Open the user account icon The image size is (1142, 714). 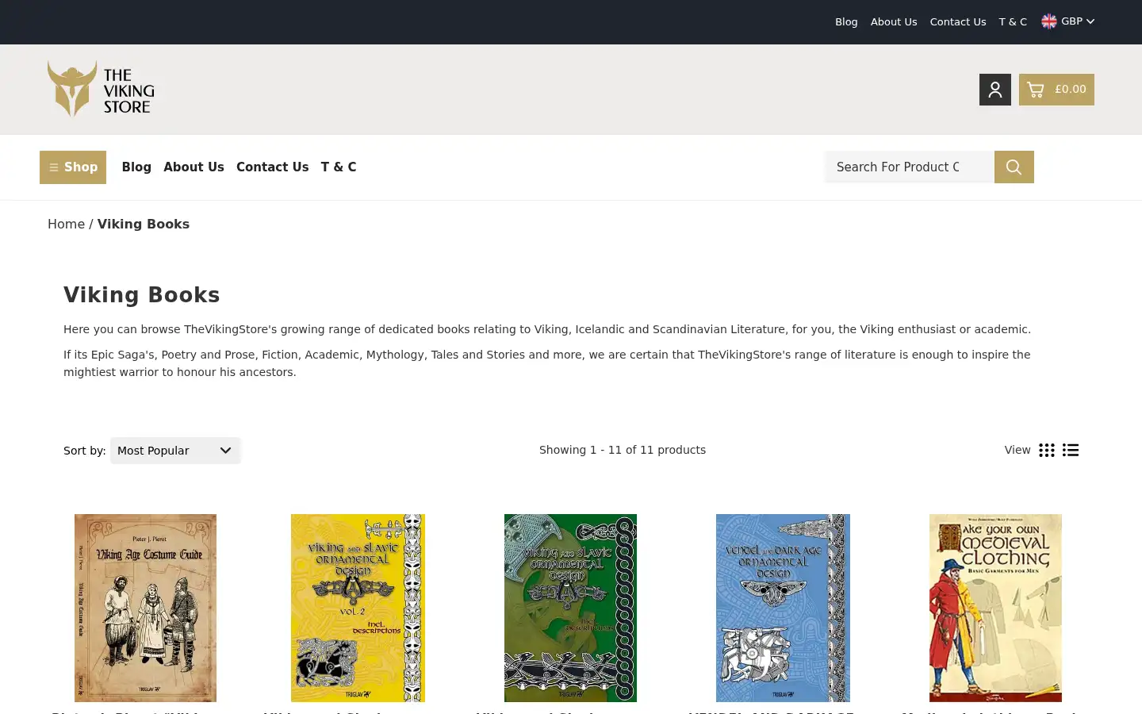(x=994, y=90)
